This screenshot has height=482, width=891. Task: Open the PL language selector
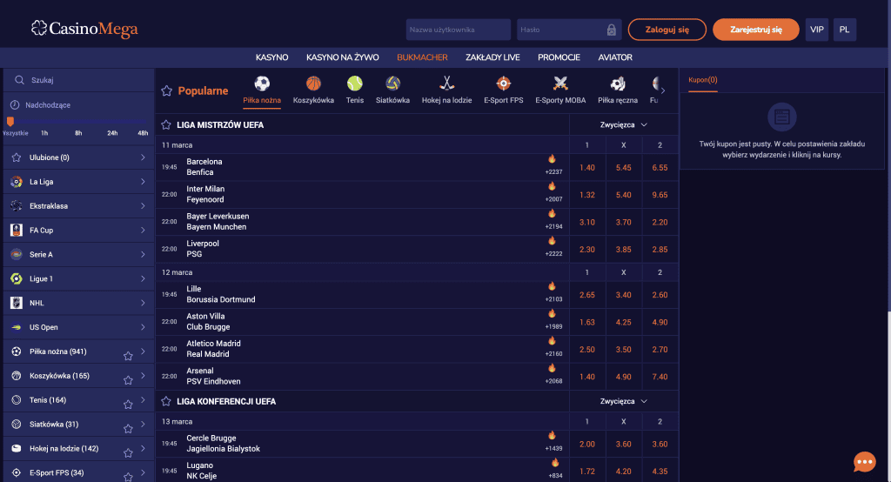tap(844, 30)
